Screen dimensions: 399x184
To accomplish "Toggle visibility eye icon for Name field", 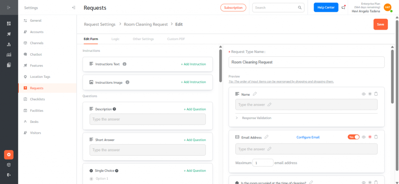I will point(364,94).
